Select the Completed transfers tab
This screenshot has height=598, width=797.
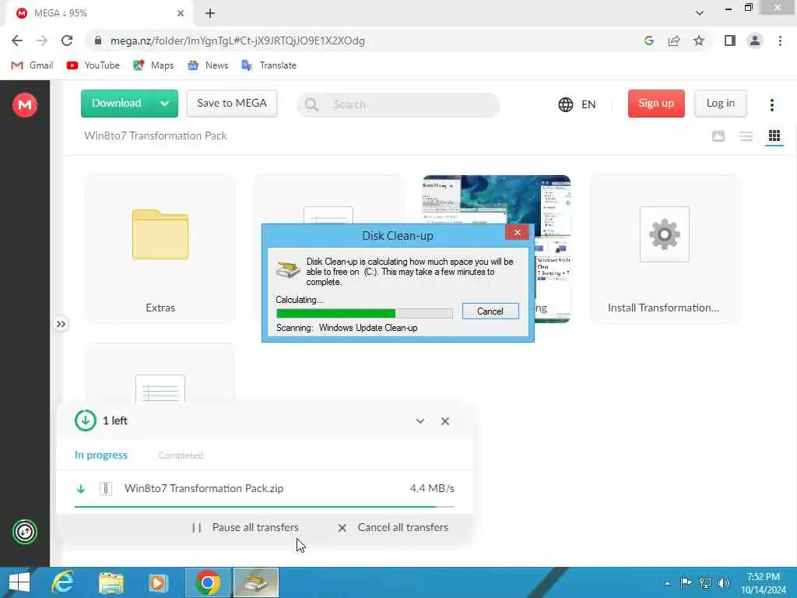pos(181,455)
